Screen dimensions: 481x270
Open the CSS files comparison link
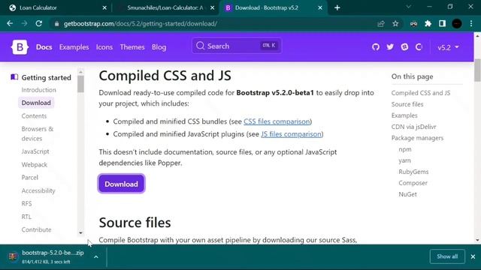pos(277,121)
